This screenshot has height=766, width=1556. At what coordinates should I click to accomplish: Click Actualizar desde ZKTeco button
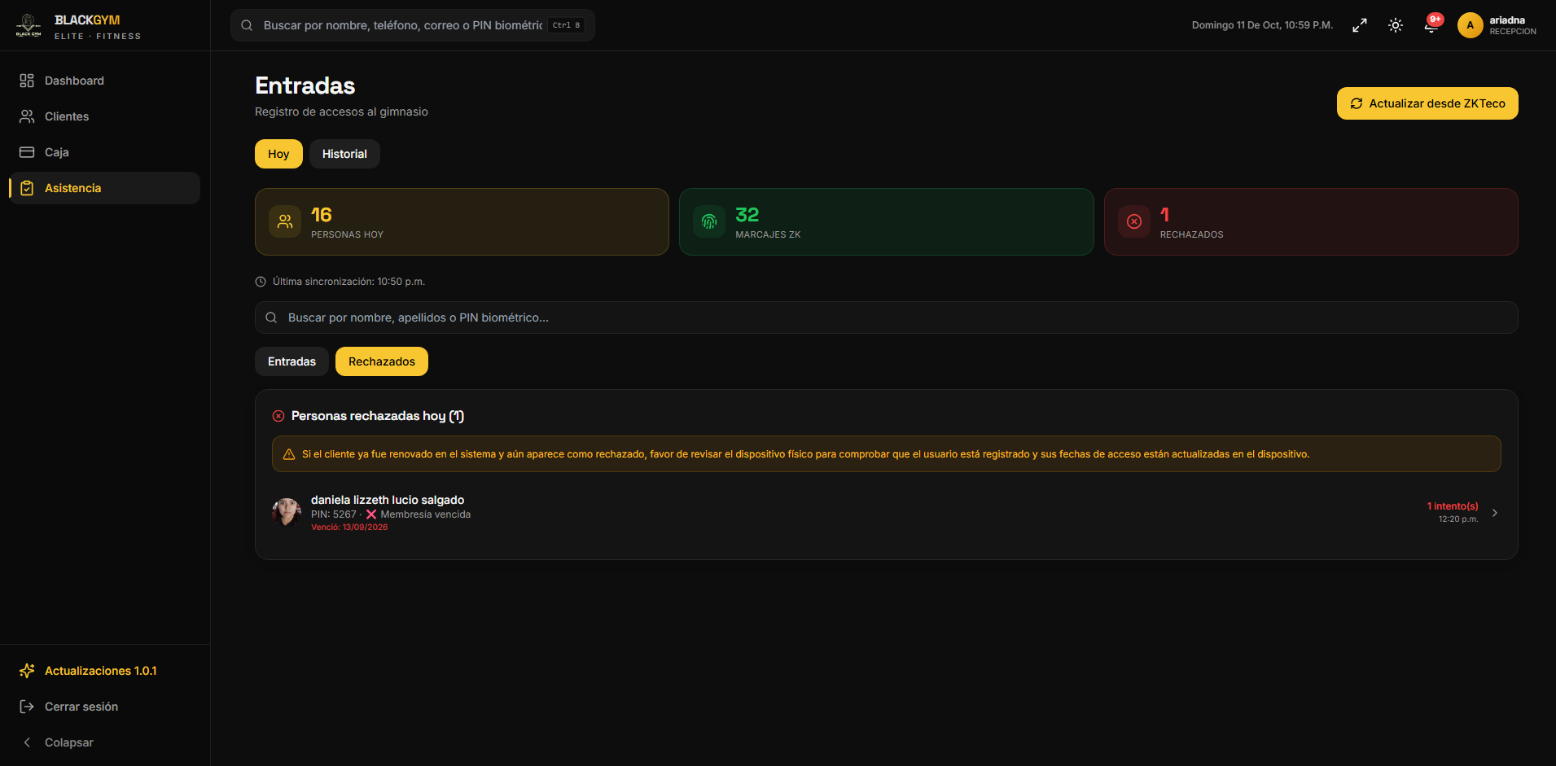coord(1427,103)
